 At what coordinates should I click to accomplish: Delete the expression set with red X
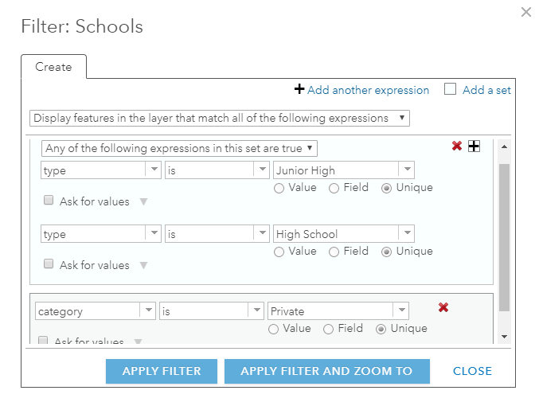coord(457,146)
